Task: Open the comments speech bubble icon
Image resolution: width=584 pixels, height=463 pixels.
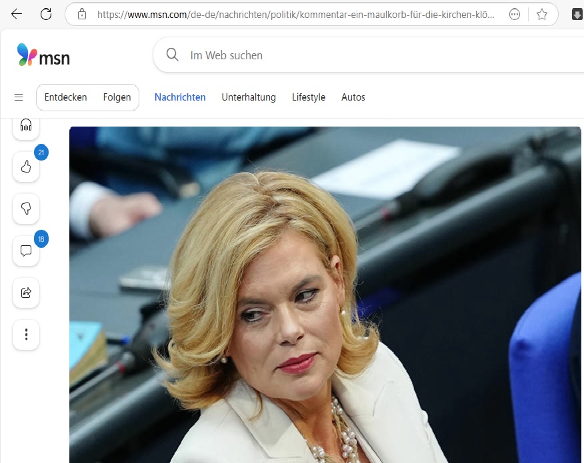Action: click(x=26, y=251)
